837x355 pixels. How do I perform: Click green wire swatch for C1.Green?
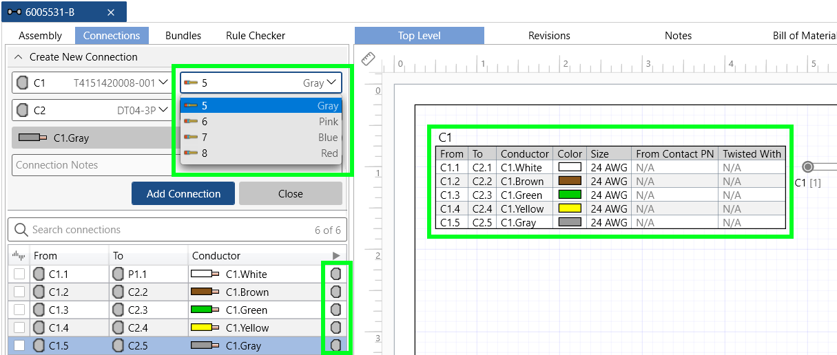(x=205, y=310)
